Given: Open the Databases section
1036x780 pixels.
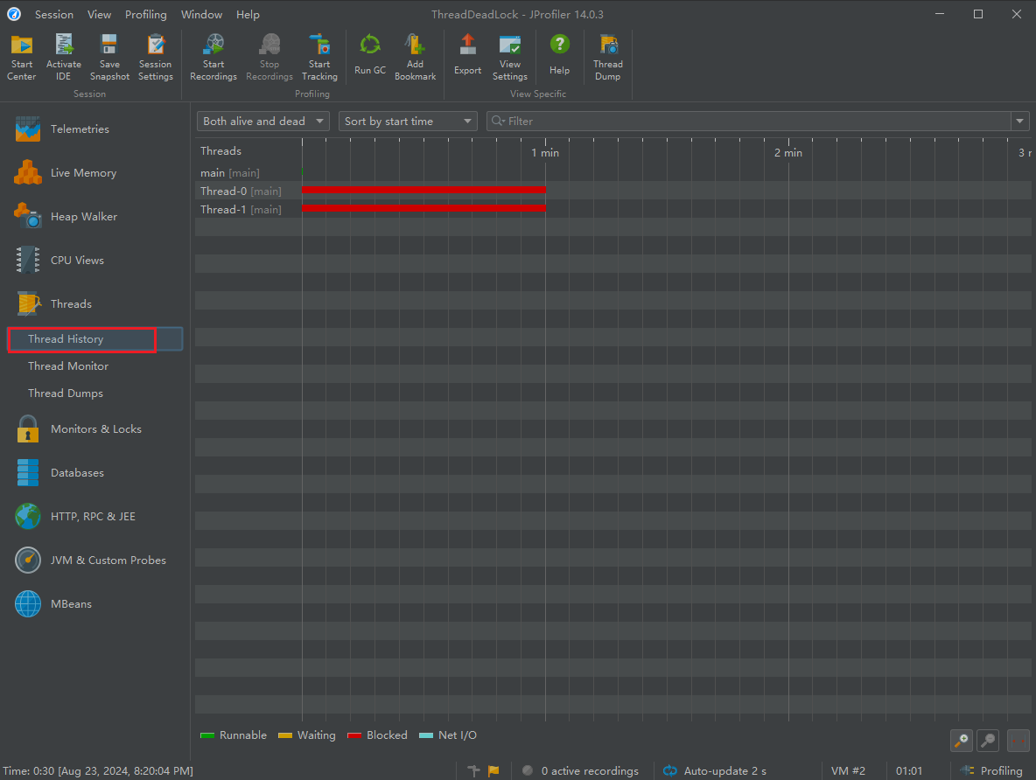Looking at the screenshot, I should 95,473.
